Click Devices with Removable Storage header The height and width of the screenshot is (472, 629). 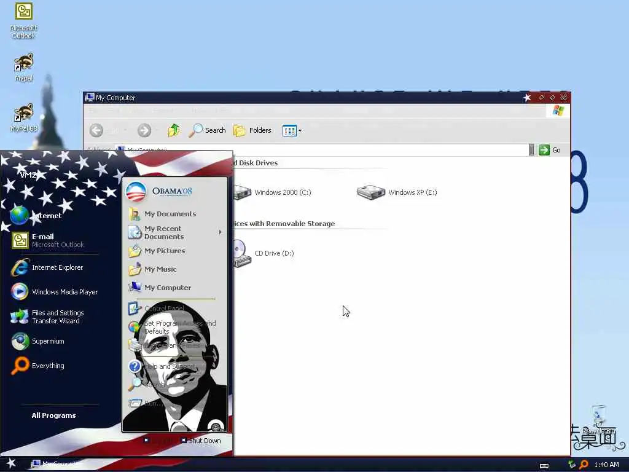tap(284, 224)
